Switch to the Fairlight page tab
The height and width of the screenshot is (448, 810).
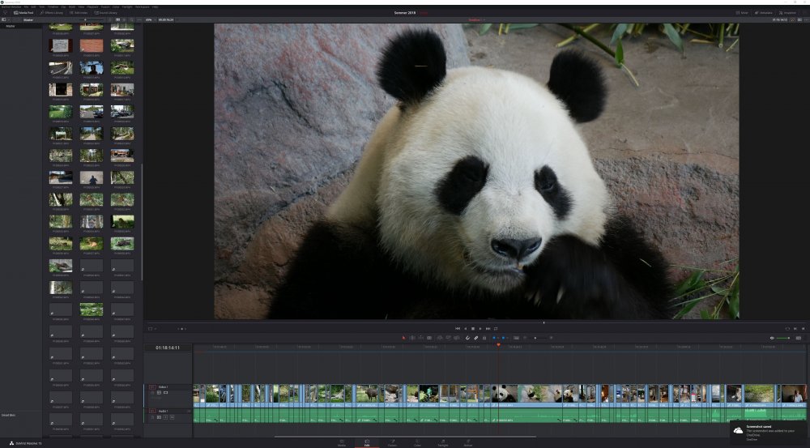coord(443,443)
